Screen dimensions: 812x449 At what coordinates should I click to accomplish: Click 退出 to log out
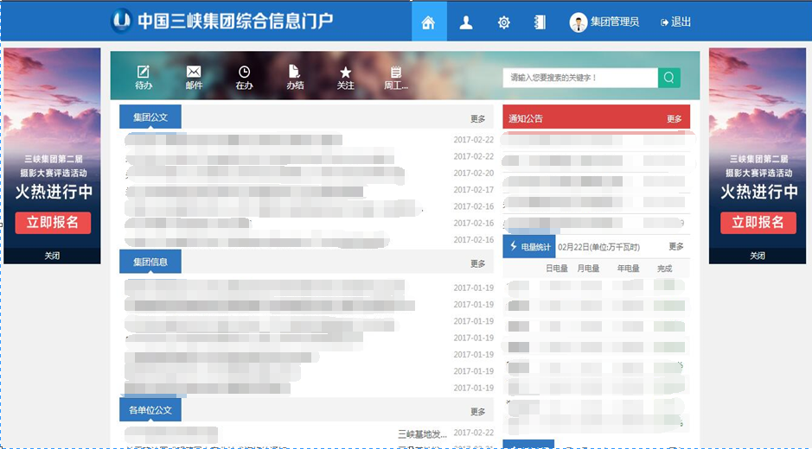click(676, 22)
